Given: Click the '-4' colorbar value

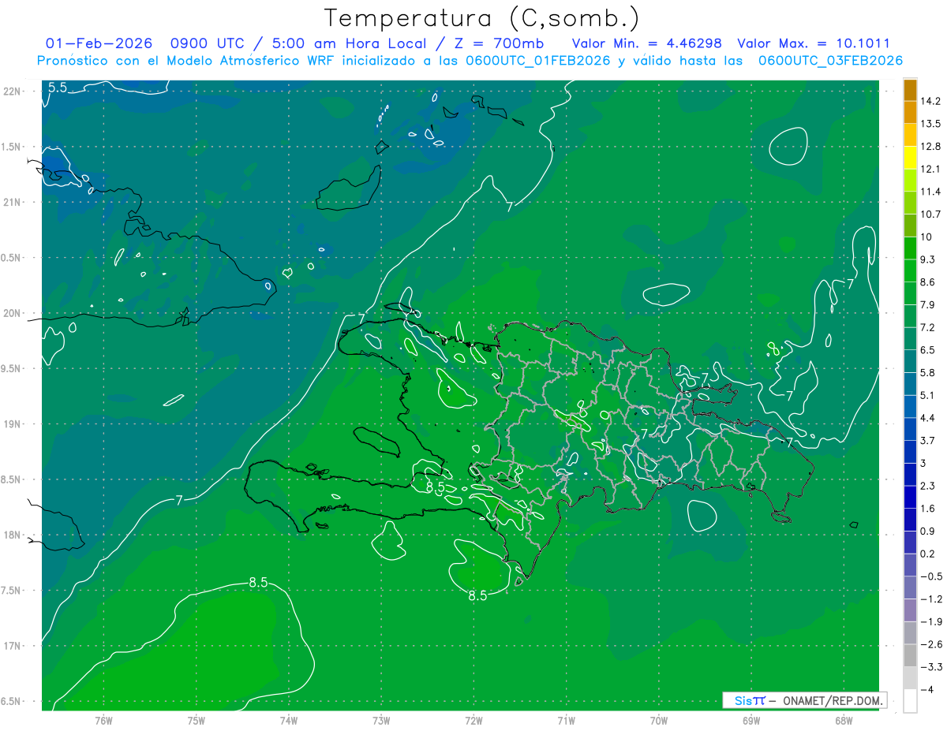Looking at the screenshot, I should pyautogui.click(x=928, y=689).
